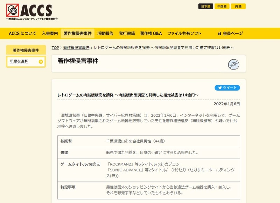Open the 著作権Q&A menu item

(151, 33)
